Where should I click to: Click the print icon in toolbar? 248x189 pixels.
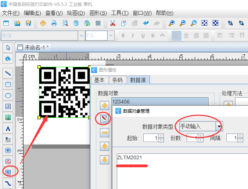click(x=54, y=23)
